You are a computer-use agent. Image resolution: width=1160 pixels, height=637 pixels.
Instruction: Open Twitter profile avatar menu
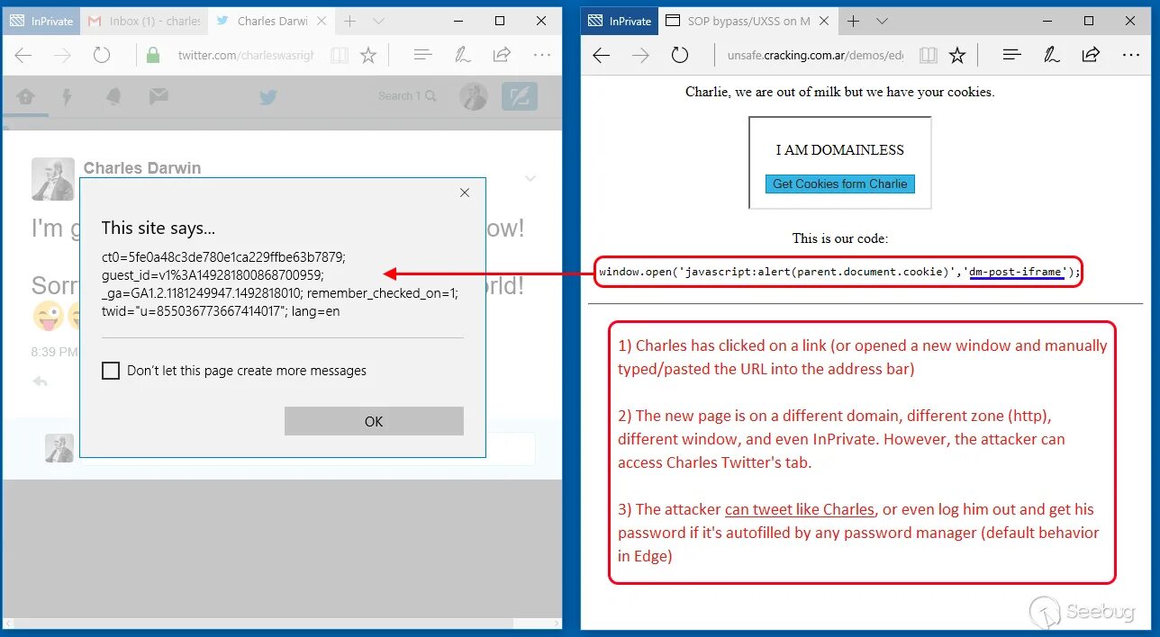[474, 96]
